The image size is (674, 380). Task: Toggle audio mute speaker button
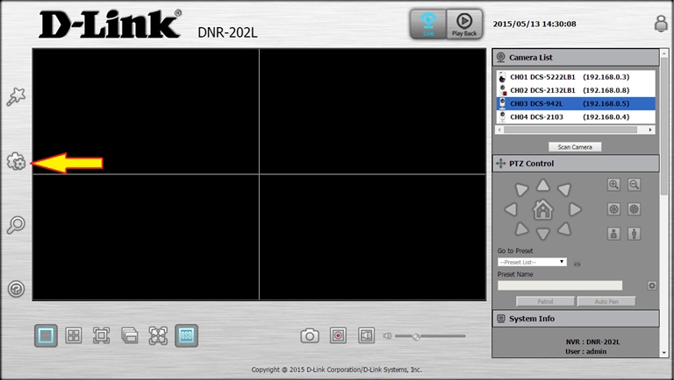click(366, 335)
